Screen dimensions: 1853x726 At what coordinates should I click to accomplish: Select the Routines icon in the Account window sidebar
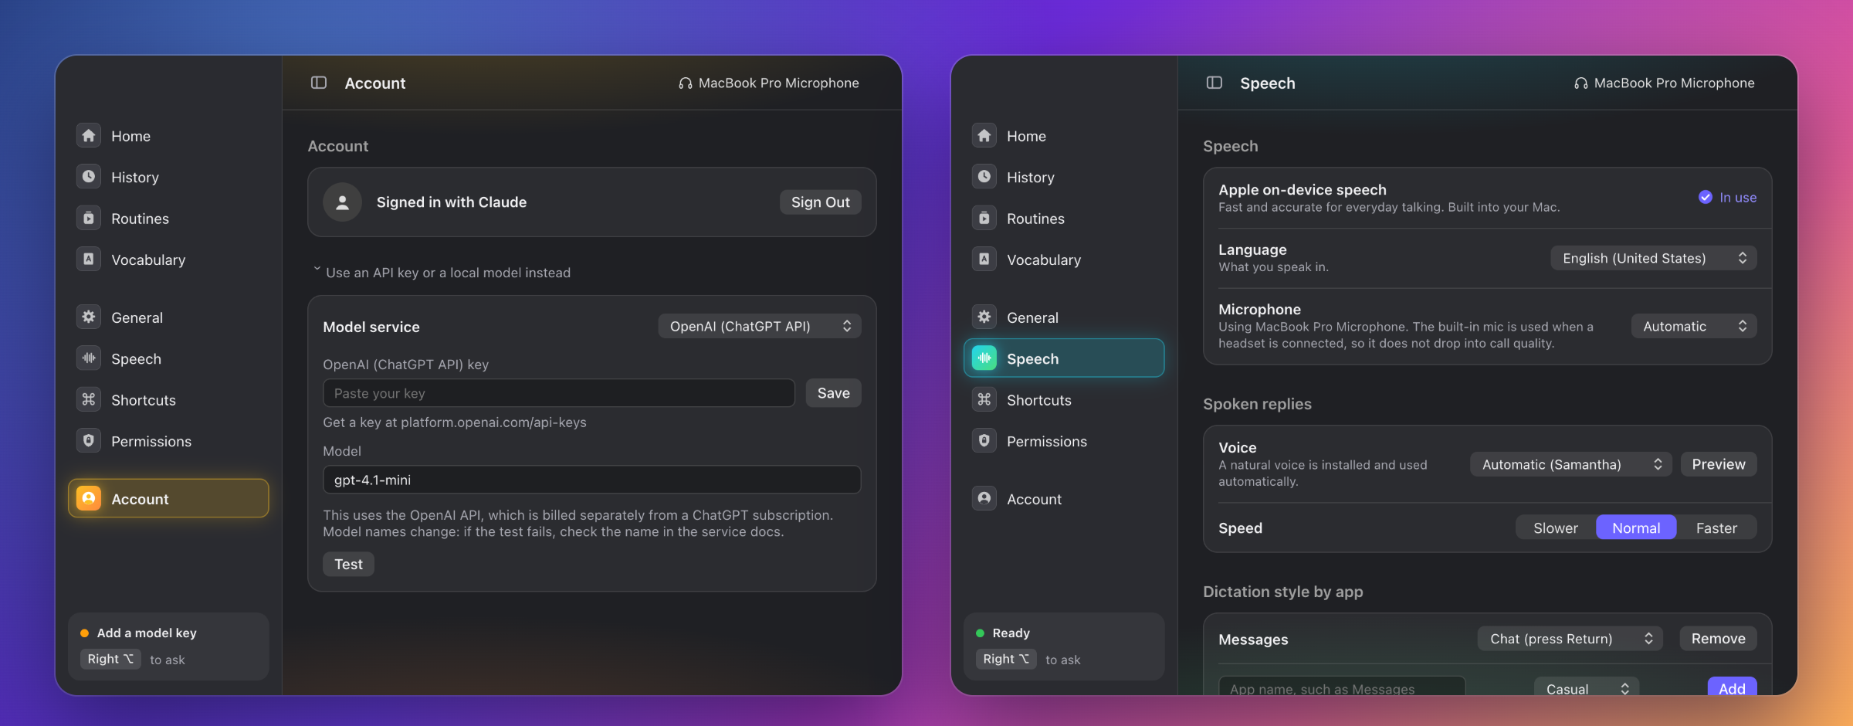[89, 219]
